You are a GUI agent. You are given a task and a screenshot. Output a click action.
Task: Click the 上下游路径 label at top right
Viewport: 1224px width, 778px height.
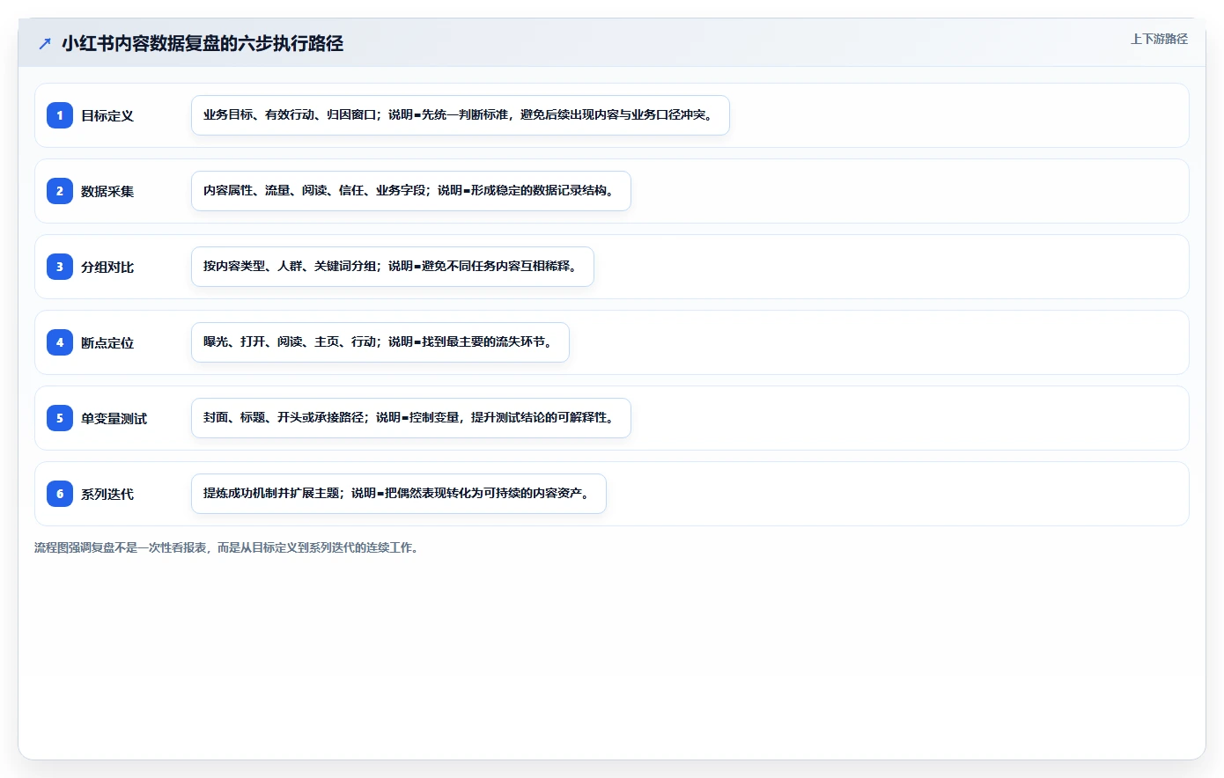pyautogui.click(x=1159, y=39)
